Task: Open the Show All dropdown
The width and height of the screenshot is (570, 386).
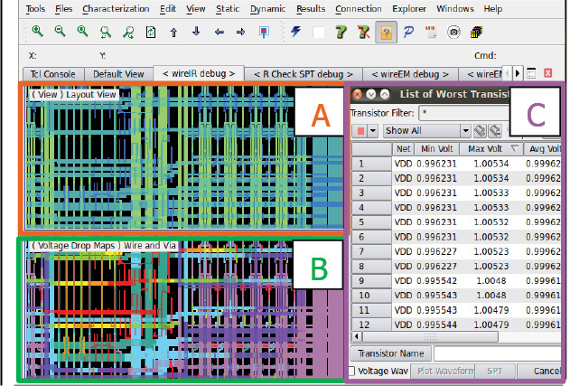Action: [426, 131]
